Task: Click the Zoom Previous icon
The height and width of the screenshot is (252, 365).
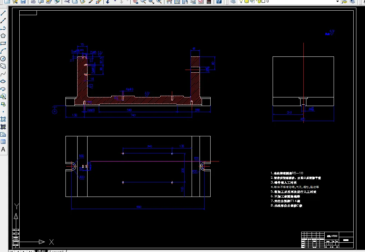Action: [159, 1]
